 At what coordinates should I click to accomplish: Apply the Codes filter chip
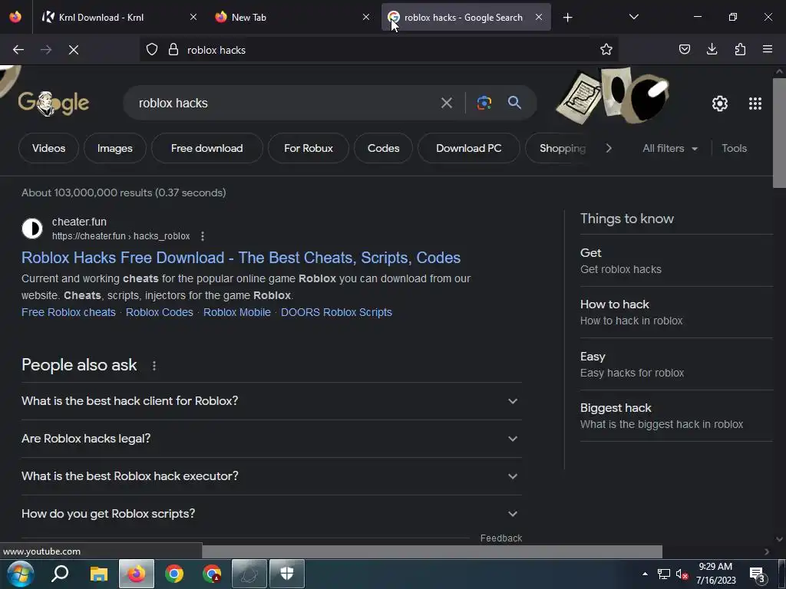384,148
